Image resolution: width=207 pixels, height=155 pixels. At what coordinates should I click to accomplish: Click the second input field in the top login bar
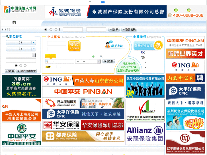point(96,30)
